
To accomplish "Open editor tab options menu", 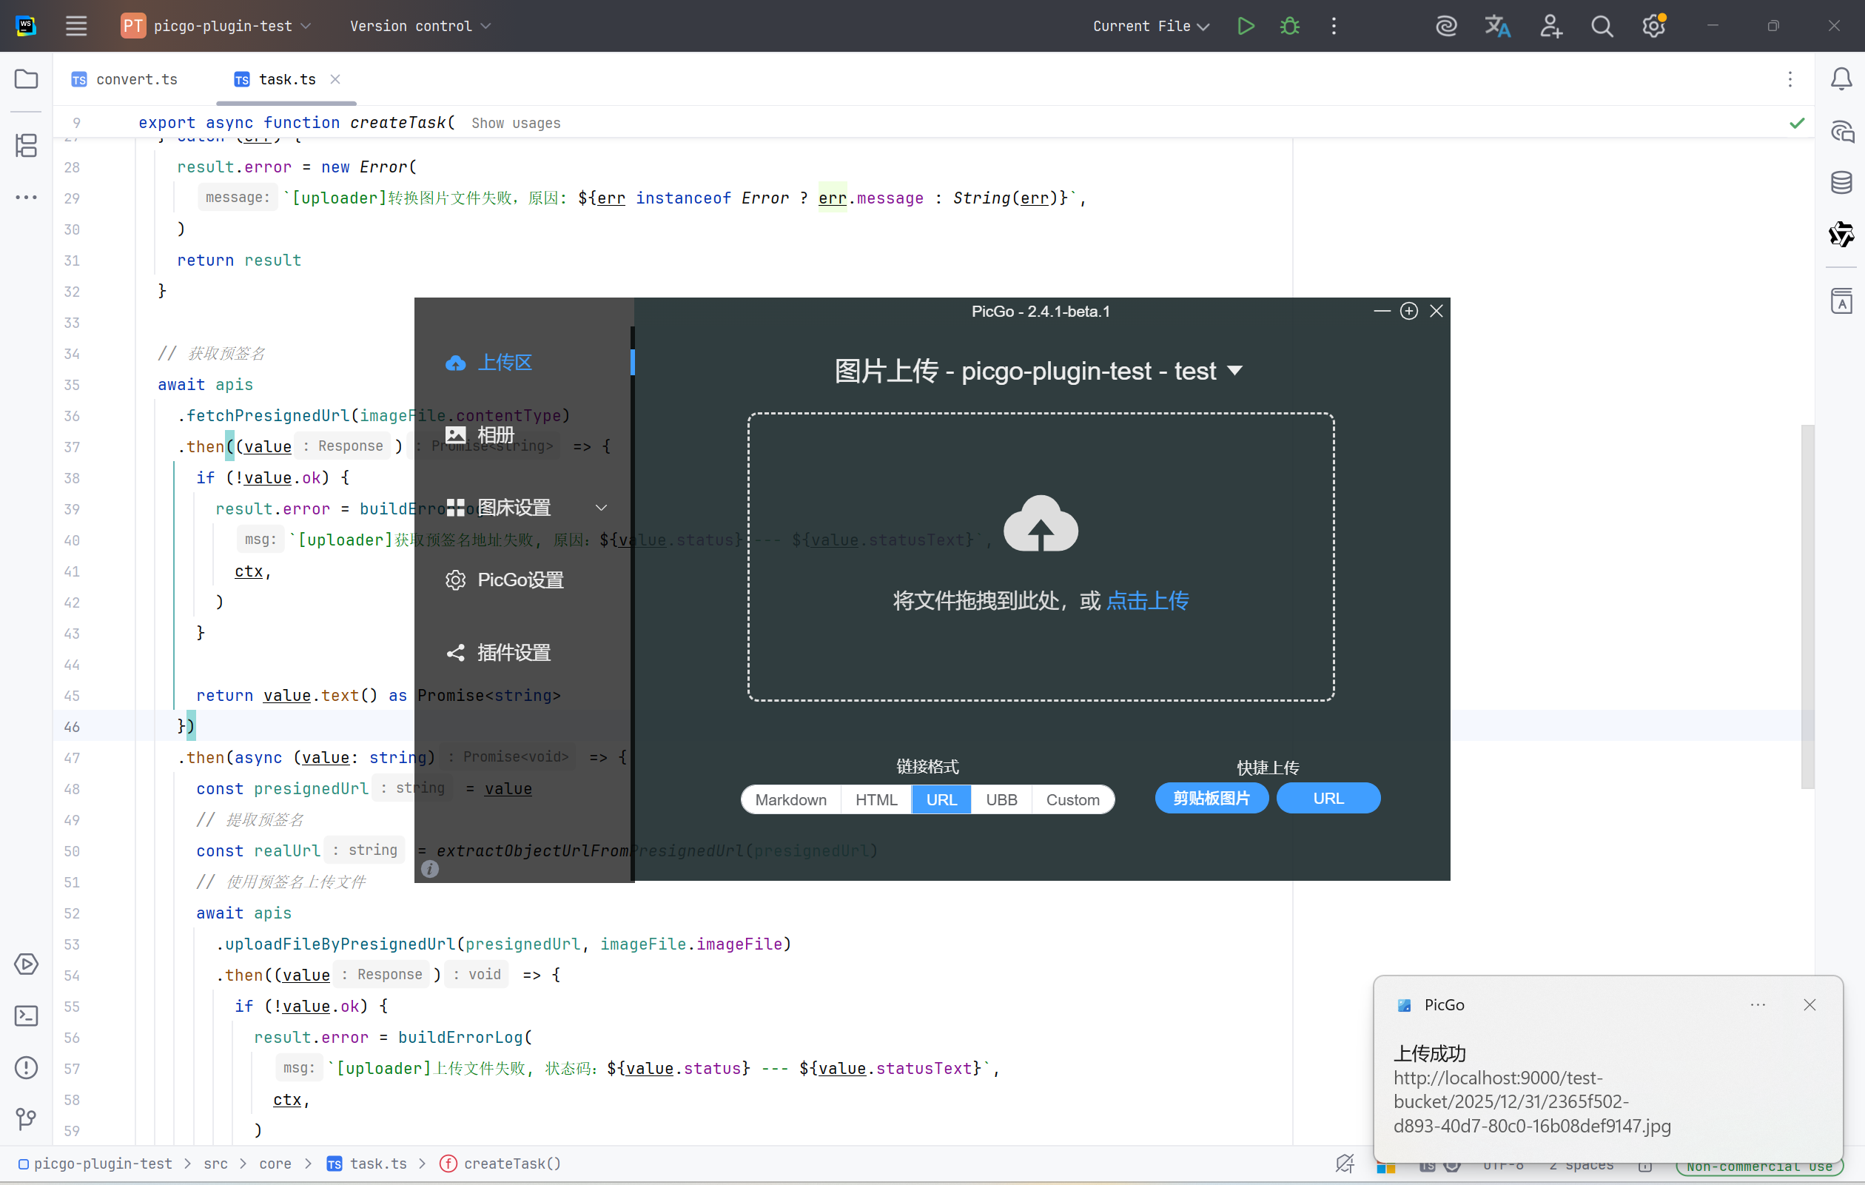I will click(1790, 79).
